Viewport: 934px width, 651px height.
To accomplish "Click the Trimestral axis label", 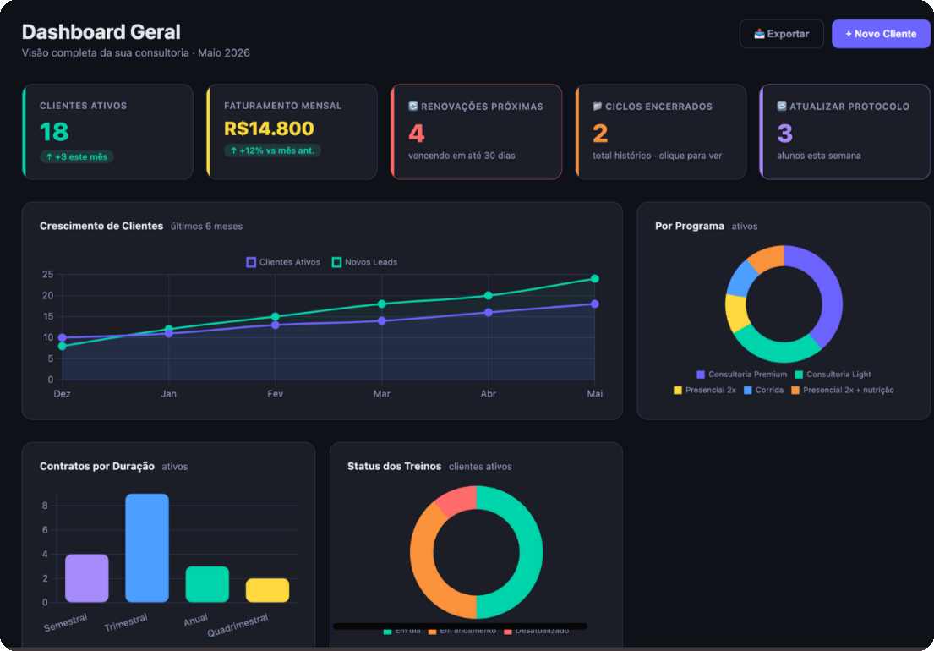I will (126, 623).
